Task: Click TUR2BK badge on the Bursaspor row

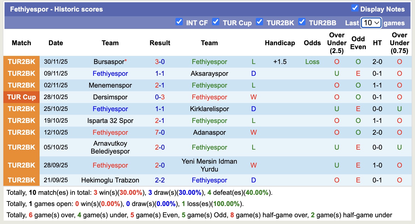Action: click(21, 62)
